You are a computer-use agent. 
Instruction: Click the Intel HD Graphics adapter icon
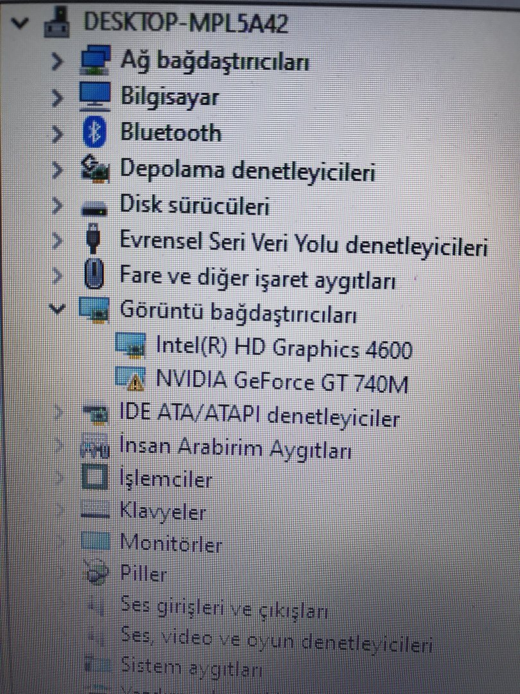(130, 344)
